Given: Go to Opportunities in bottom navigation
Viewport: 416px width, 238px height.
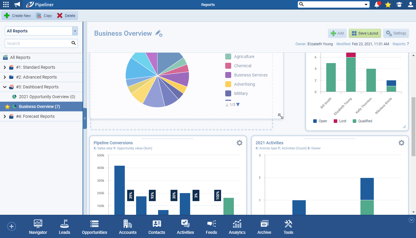Looking at the screenshot, I should coord(94,227).
